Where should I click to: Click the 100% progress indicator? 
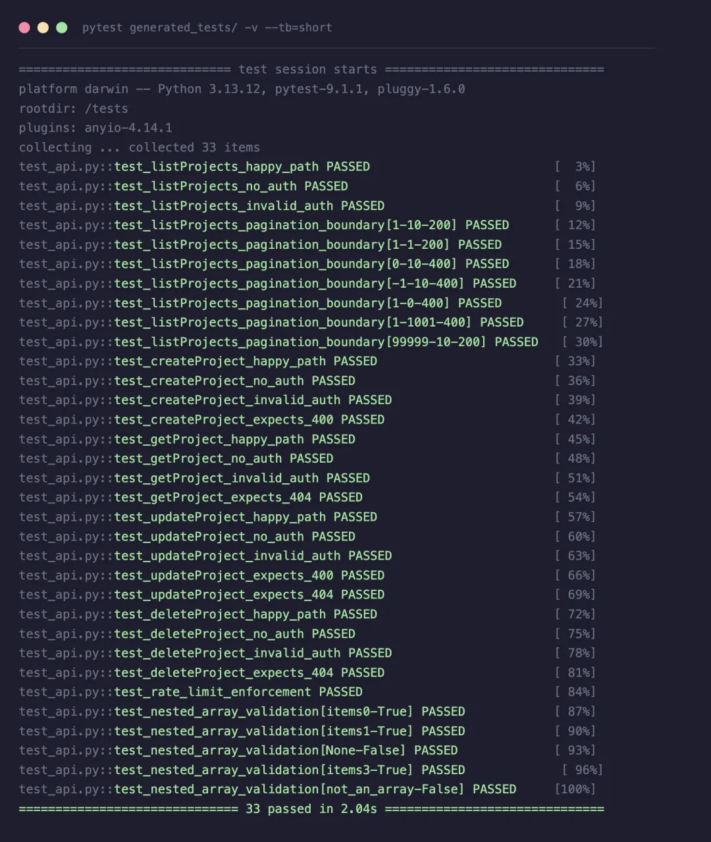(x=575, y=789)
